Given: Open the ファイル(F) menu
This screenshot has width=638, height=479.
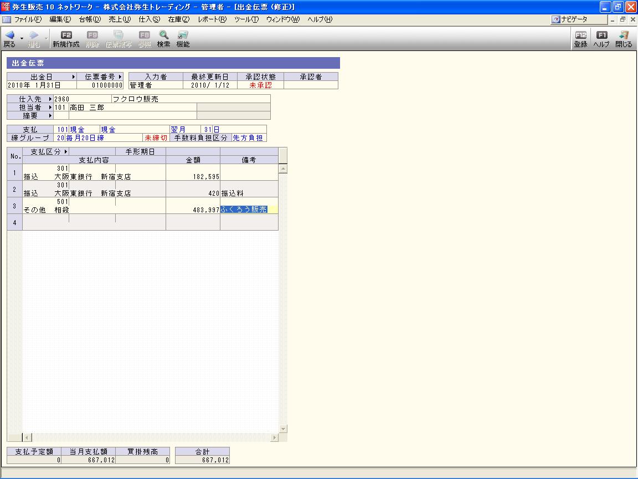Looking at the screenshot, I should pos(28,19).
